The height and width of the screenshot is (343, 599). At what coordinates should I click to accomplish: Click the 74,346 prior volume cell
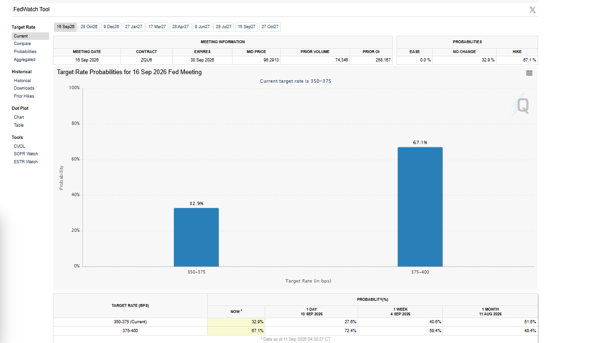(315, 60)
